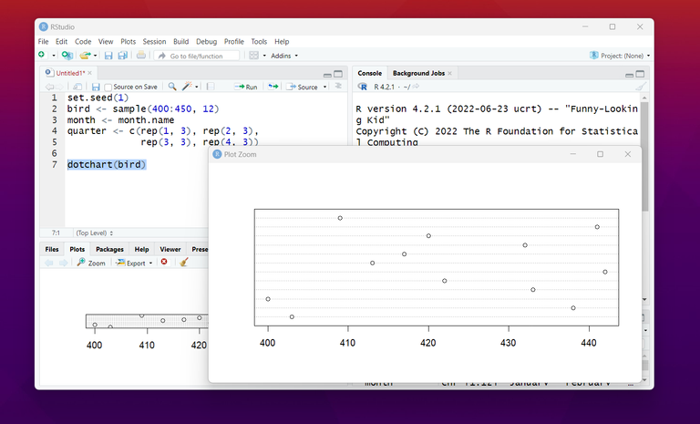The width and height of the screenshot is (700, 424).
Task: Click the clear all plots broom icon
Action: coord(184,263)
